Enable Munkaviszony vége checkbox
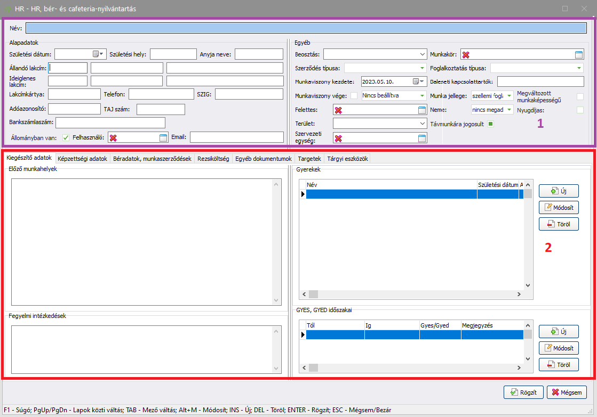597x417 pixels. pyautogui.click(x=354, y=96)
